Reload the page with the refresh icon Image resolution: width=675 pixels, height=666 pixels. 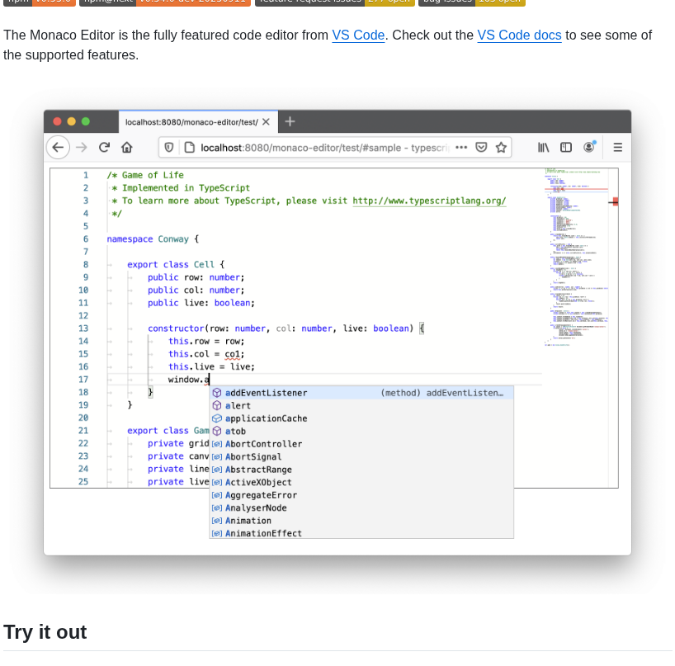(104, 148)
